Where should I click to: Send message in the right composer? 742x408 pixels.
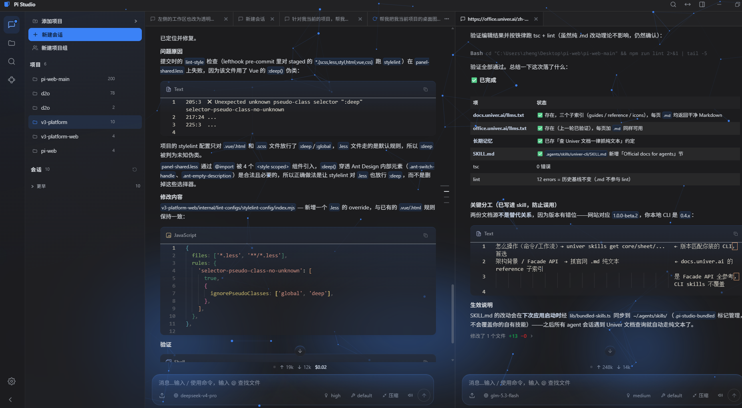[734, 395]
